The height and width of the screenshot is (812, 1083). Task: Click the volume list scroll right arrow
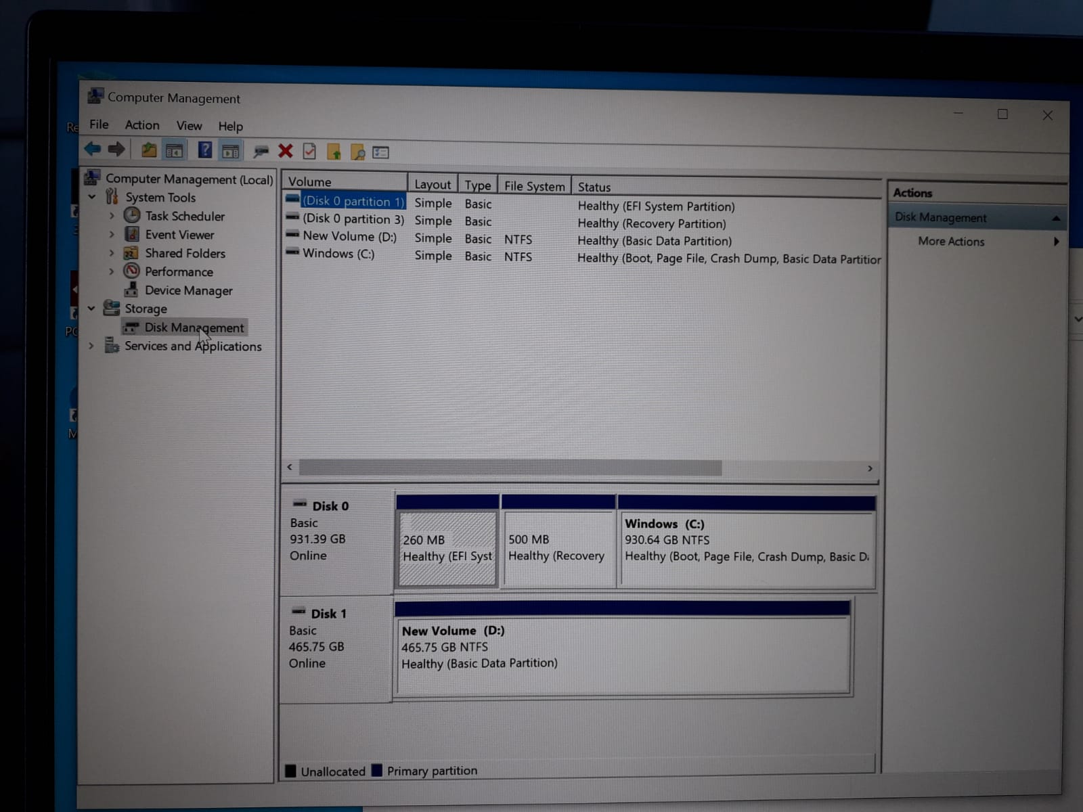pos(870,468)
